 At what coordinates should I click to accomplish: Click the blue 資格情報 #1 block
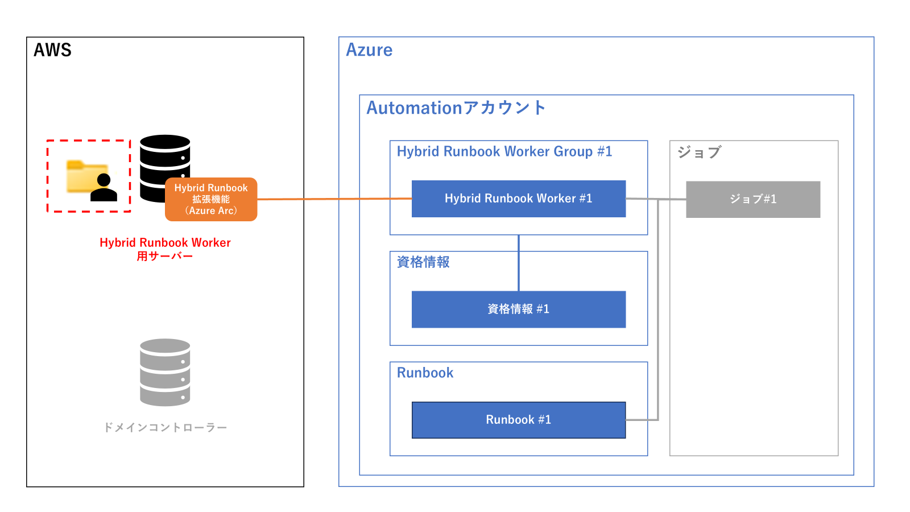(518, 309)
